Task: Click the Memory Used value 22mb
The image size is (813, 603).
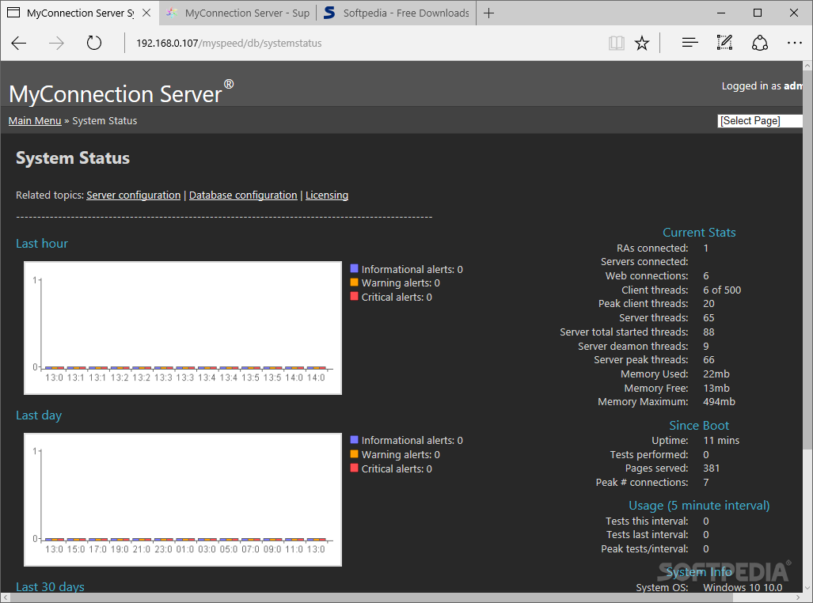Action: [x=716, y=374]
